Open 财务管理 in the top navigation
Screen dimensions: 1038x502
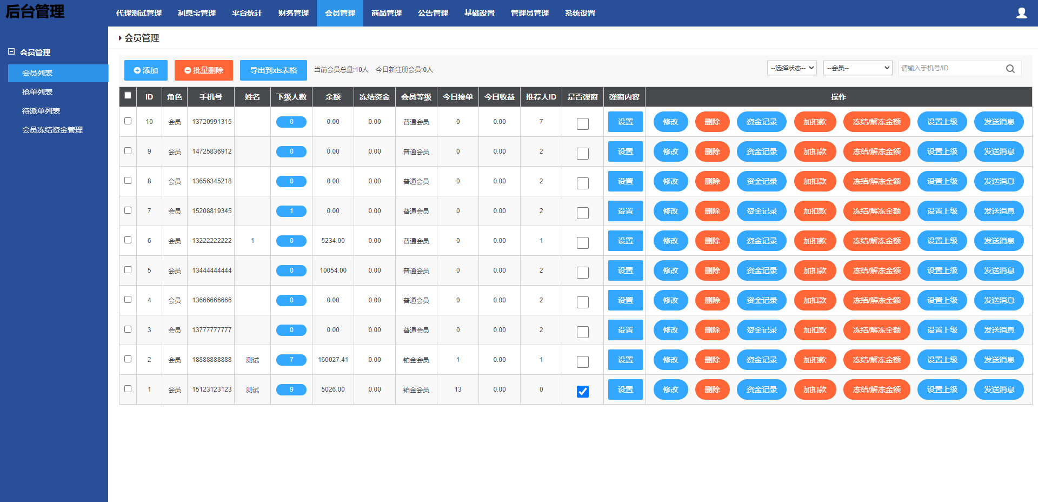[293, 13]
